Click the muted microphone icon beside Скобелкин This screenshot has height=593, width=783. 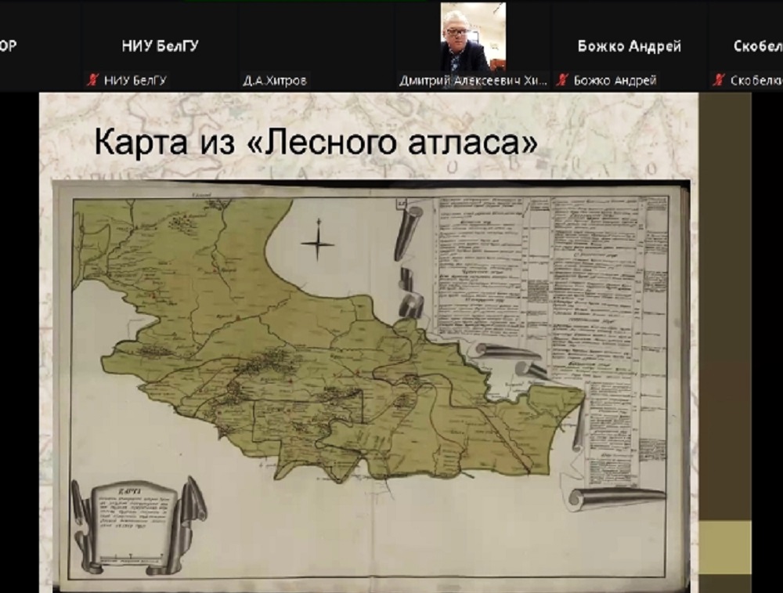(x=719, y=80)
